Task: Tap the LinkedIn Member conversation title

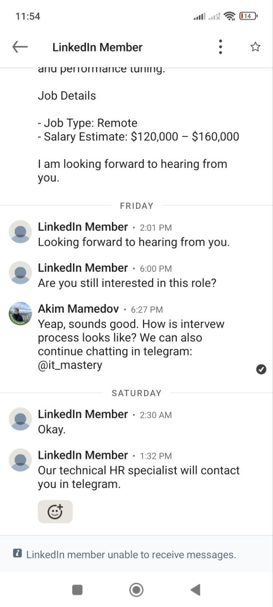Action: pos(97,47)
